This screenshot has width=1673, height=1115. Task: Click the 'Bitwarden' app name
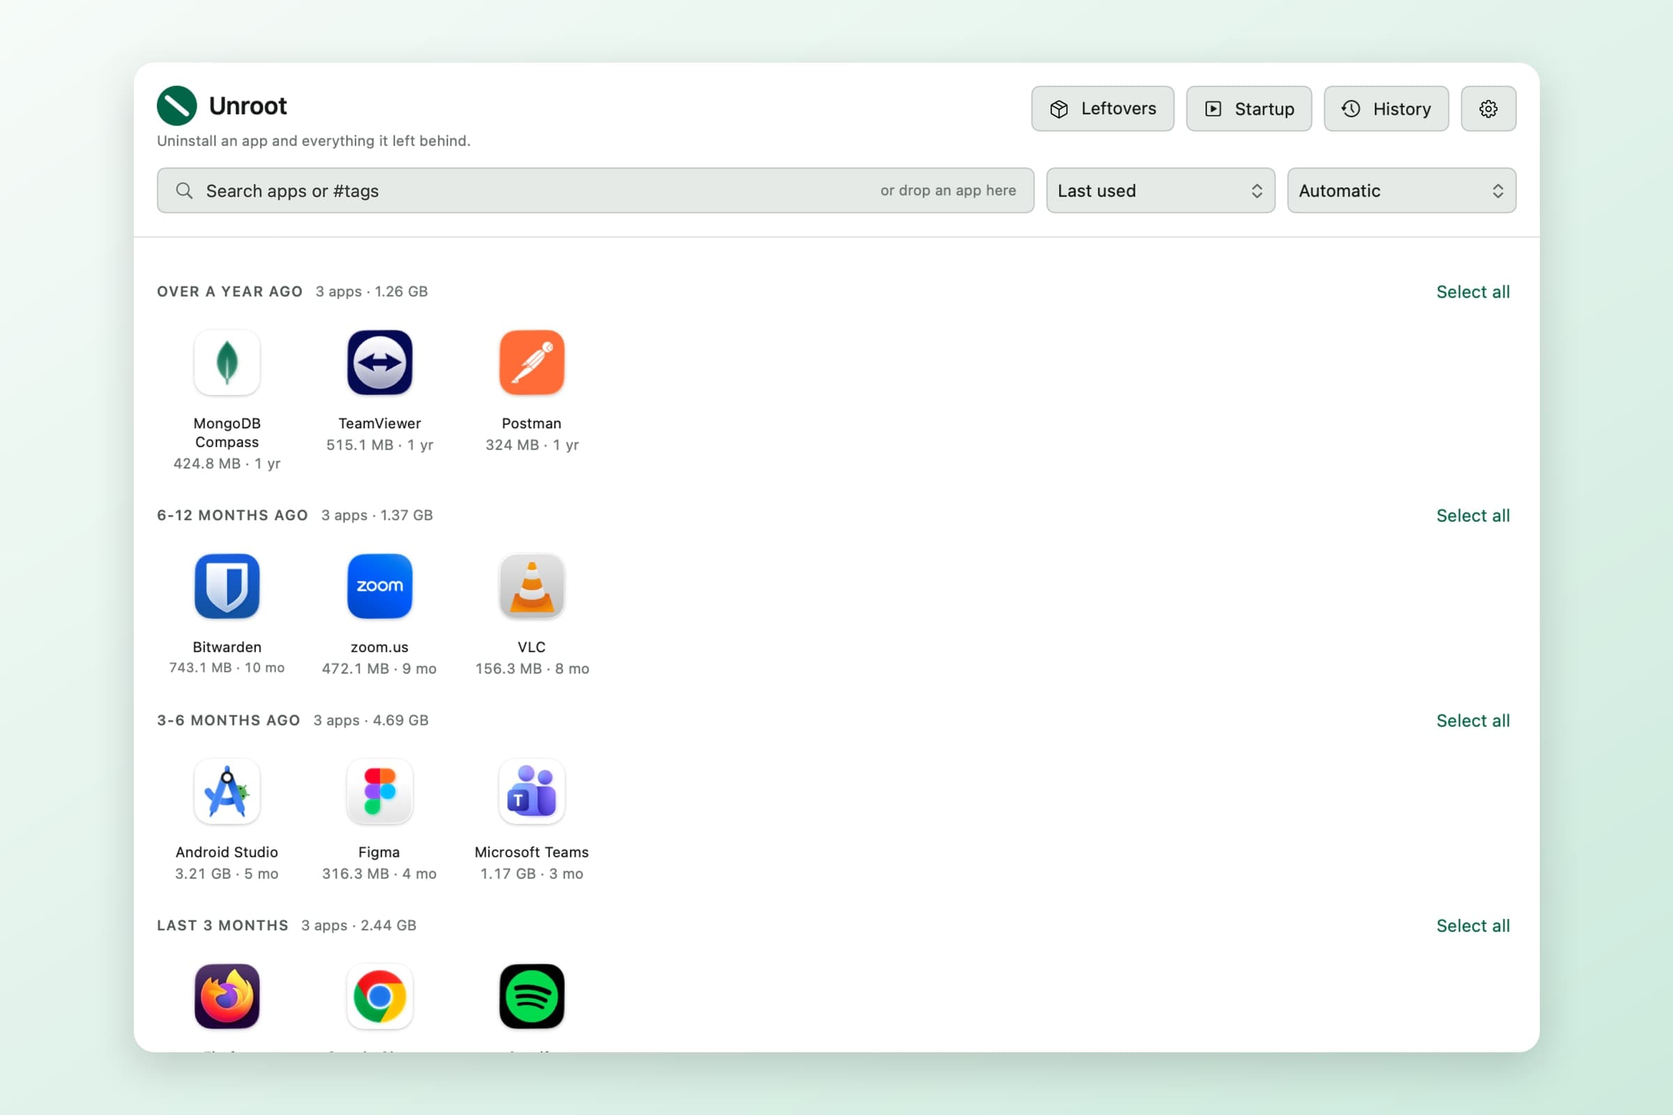click(x=227, y=647)
